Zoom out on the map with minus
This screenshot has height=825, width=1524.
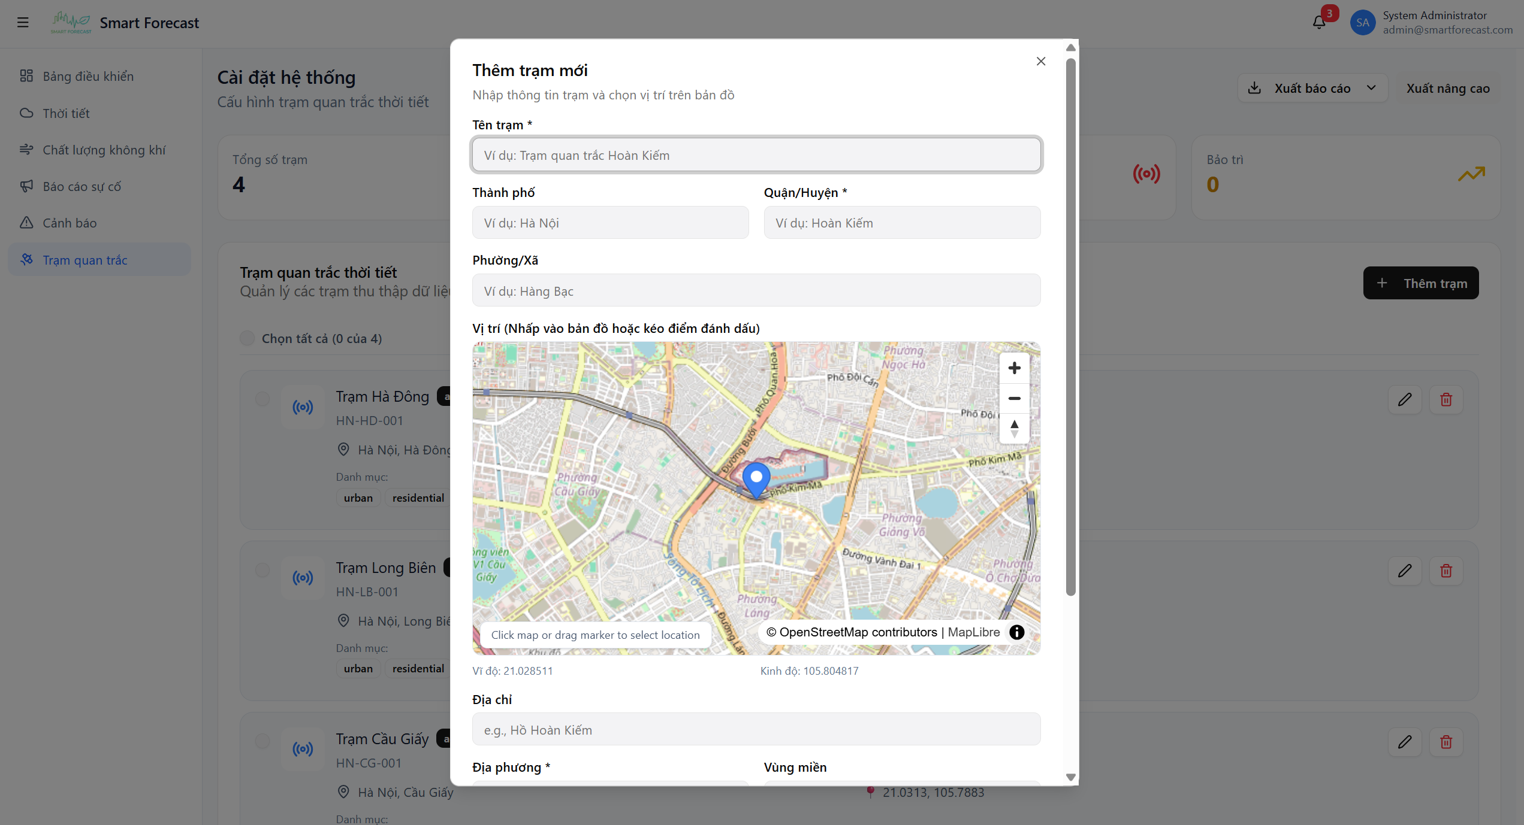tap(1014, 398)
